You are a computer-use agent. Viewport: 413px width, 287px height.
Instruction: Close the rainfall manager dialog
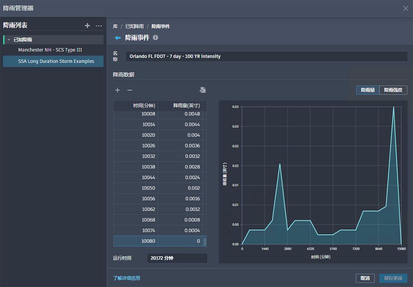point(406,8)
